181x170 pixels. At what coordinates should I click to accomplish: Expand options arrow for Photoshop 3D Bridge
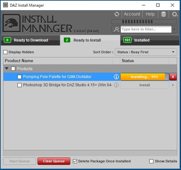pos(173,85)
